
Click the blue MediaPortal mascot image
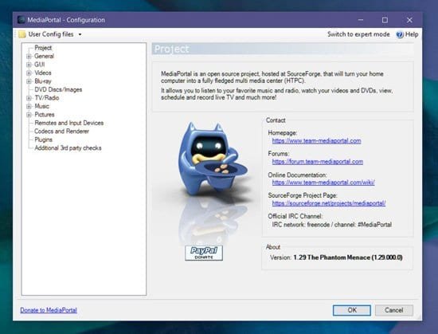(x=213, y=159)
